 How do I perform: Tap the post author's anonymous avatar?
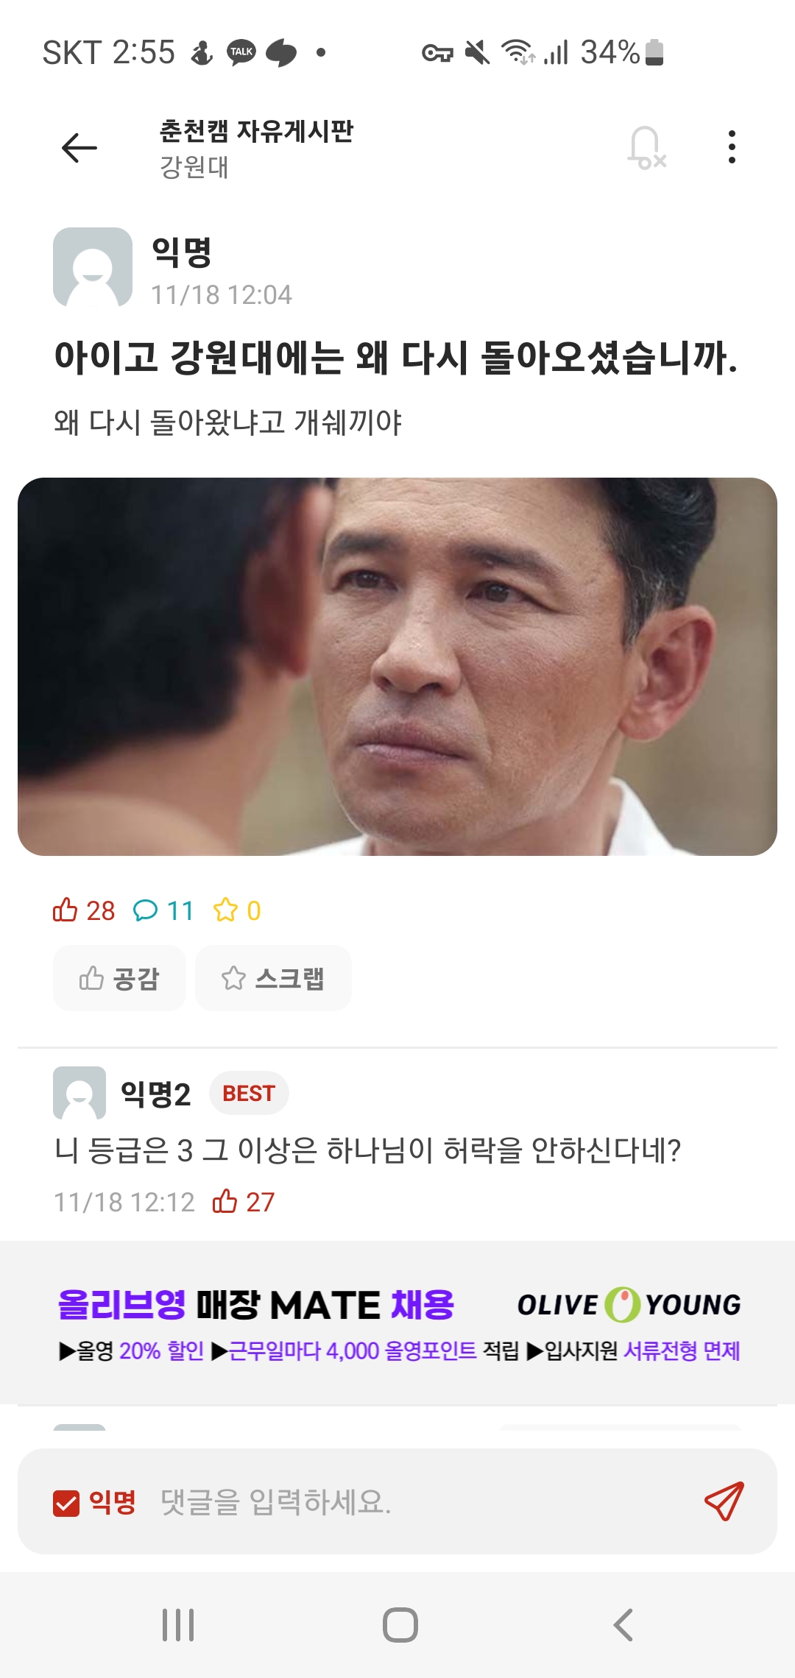click(x=93, y=266)
